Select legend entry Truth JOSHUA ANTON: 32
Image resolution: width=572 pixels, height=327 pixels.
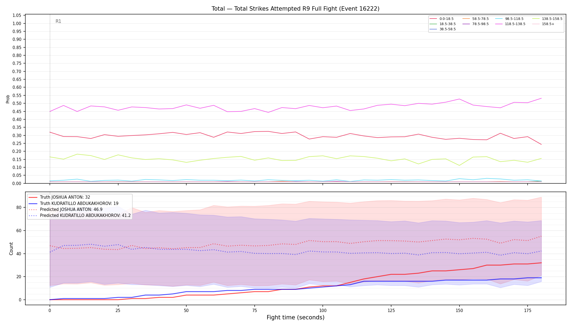(x=59, y=197)
